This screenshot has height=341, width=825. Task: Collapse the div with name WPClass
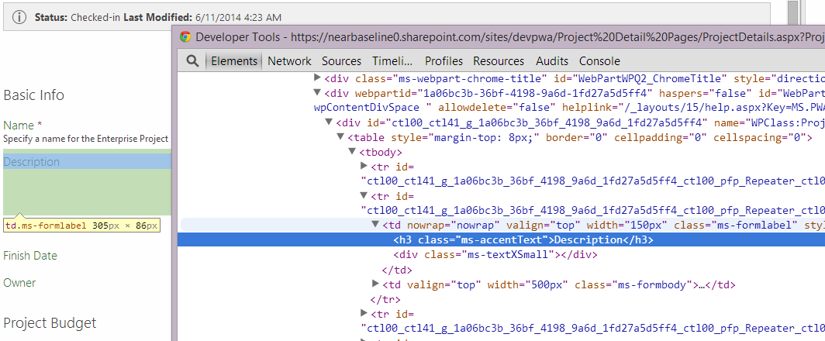[x=328, y=122]
